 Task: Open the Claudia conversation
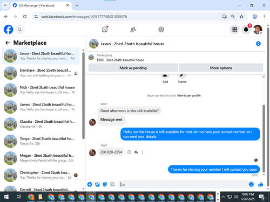(x=40, y=124)
